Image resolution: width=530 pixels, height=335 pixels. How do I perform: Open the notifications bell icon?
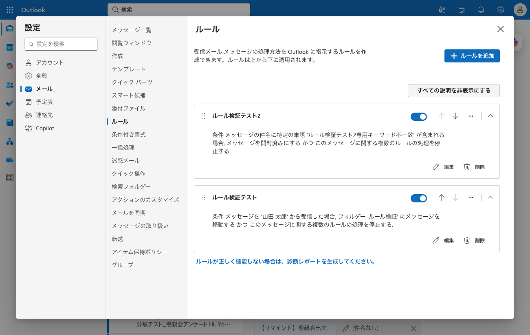click(x=481, y=10)
